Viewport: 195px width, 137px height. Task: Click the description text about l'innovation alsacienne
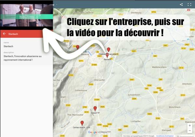(x=22, y=58)
